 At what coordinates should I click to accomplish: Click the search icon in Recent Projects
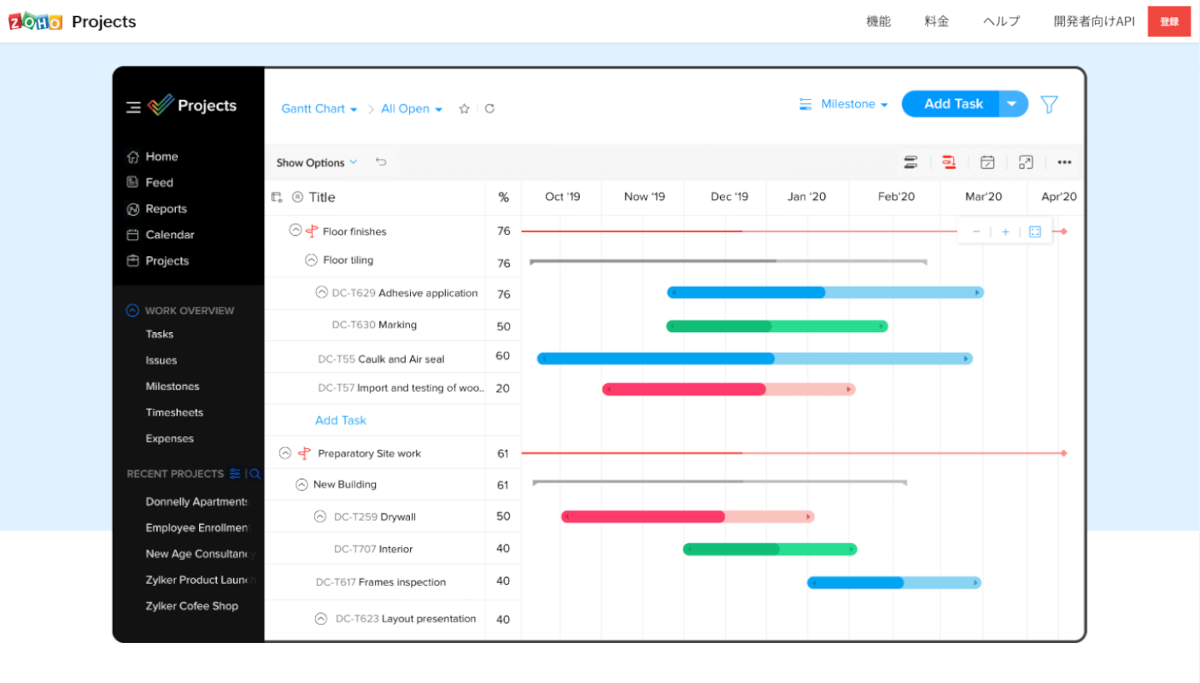[255, 474]
